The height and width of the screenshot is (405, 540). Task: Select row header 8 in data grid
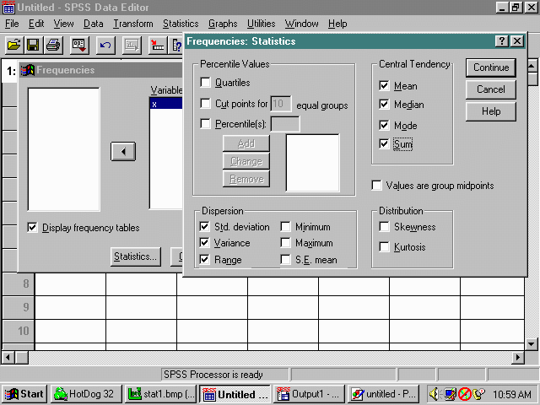tap(19, 283)
